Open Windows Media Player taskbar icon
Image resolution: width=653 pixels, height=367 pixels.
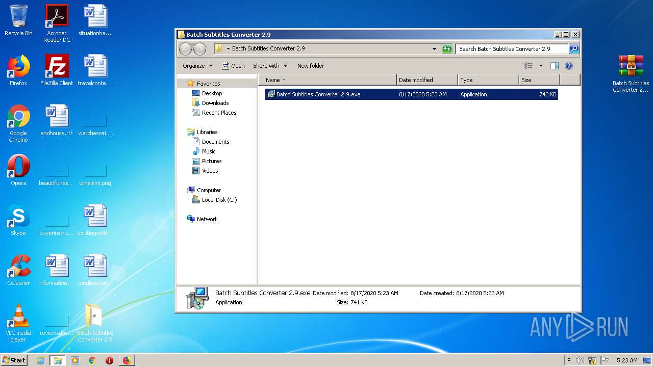coord(75,360)
